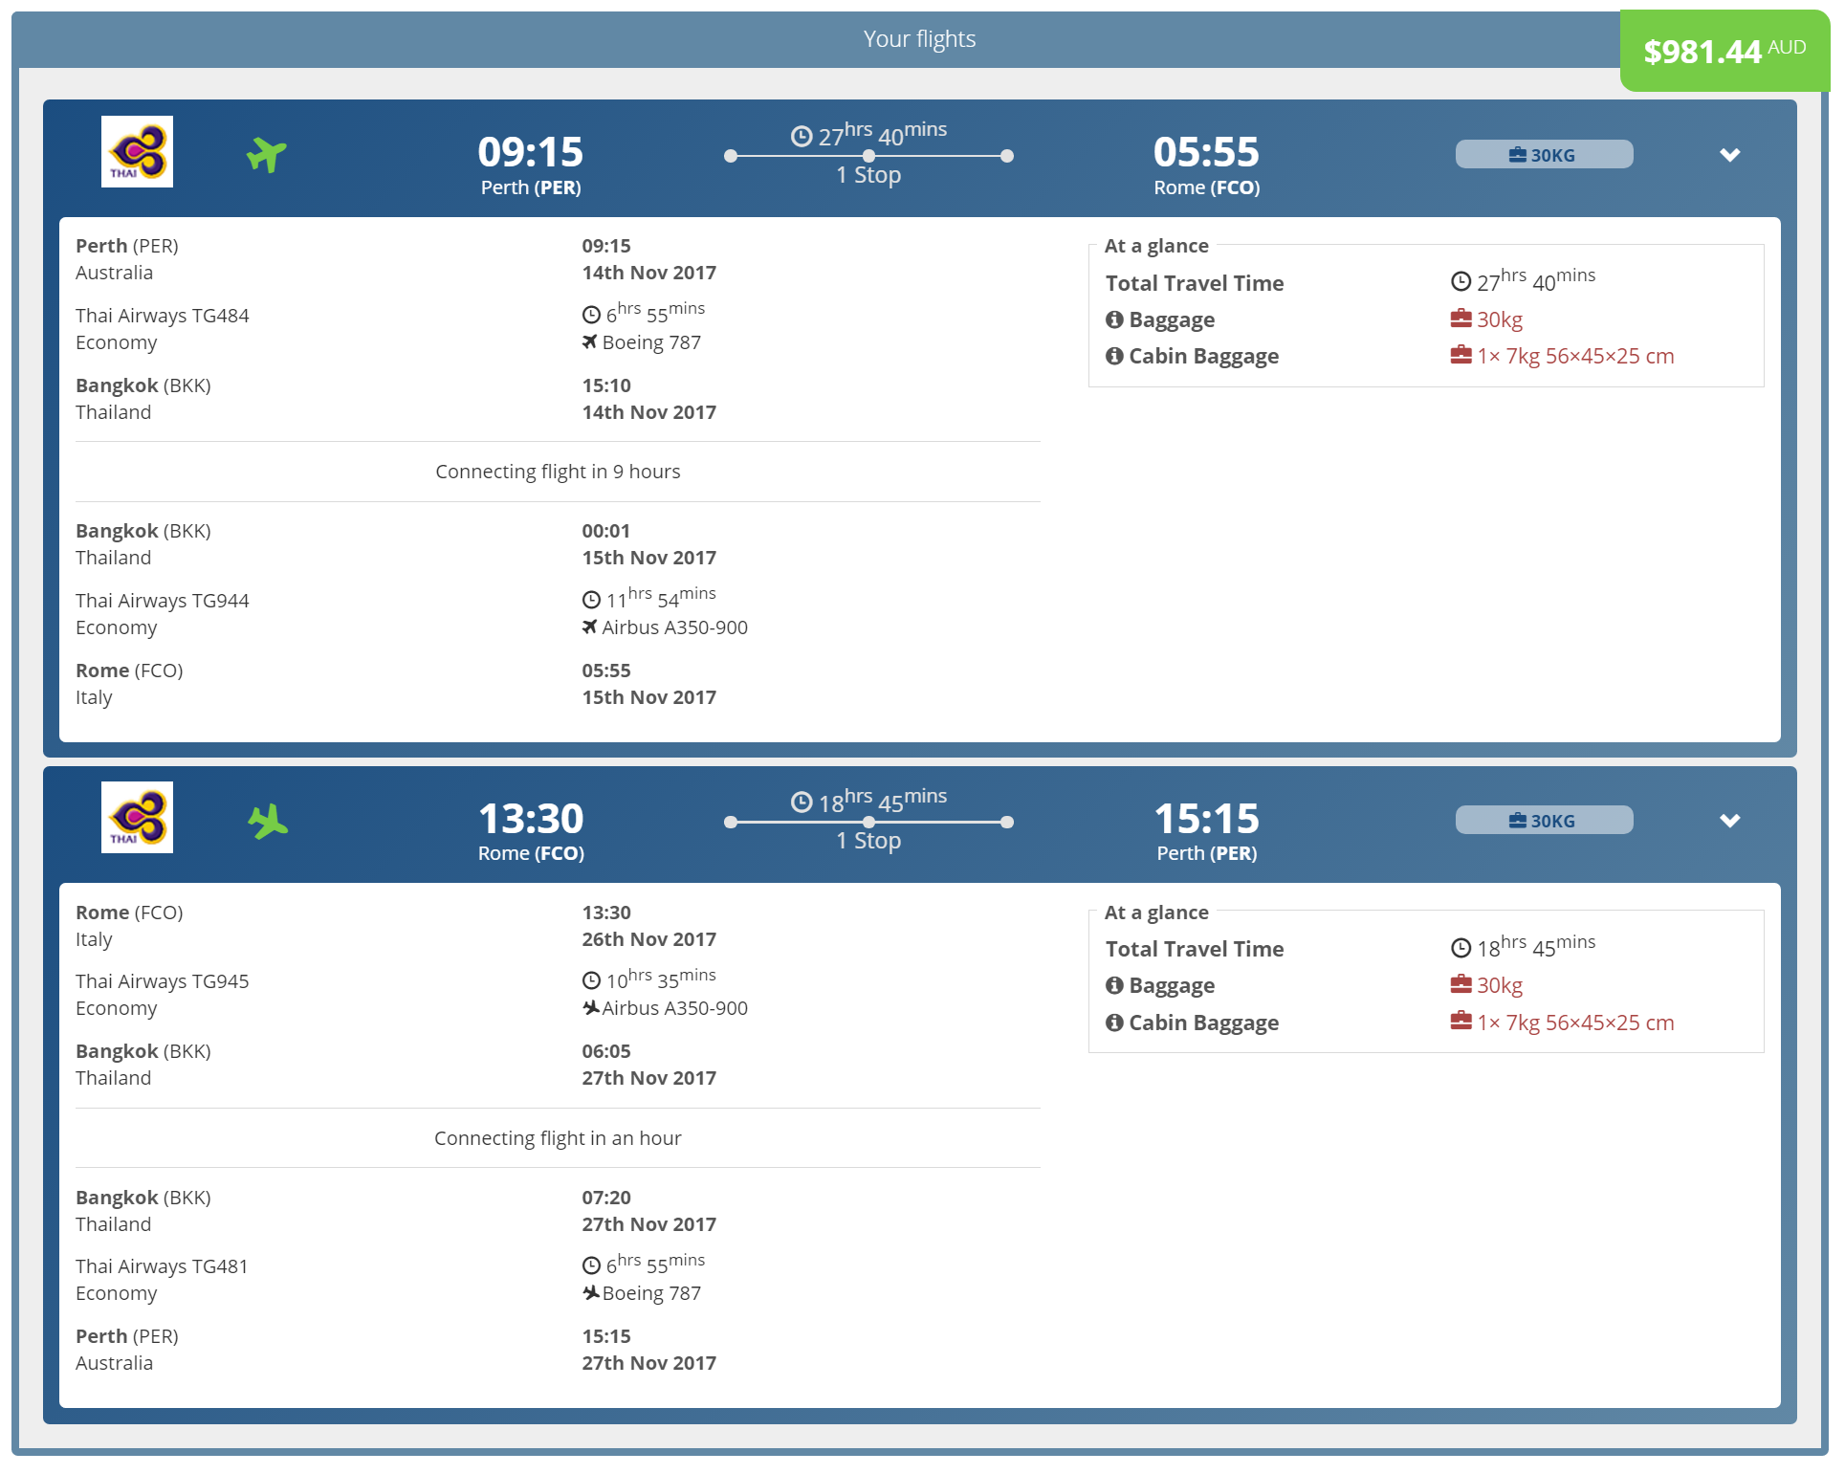The width and height of the screenshot is (1845, 1474).
Task: Click the Your flights header title
Action: click(x=919, y=39)
